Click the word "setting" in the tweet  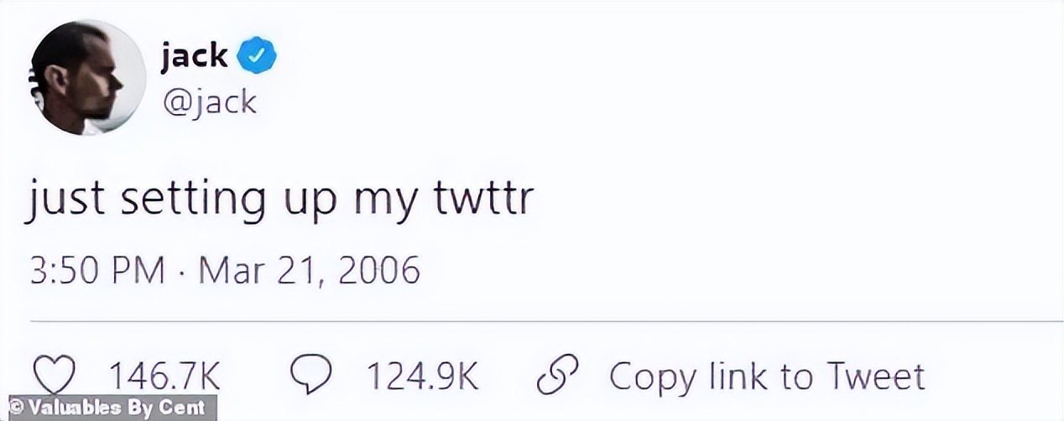pyautogui.click(x=193, y=201)
